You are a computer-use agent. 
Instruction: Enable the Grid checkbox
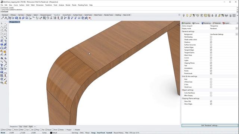211,79
